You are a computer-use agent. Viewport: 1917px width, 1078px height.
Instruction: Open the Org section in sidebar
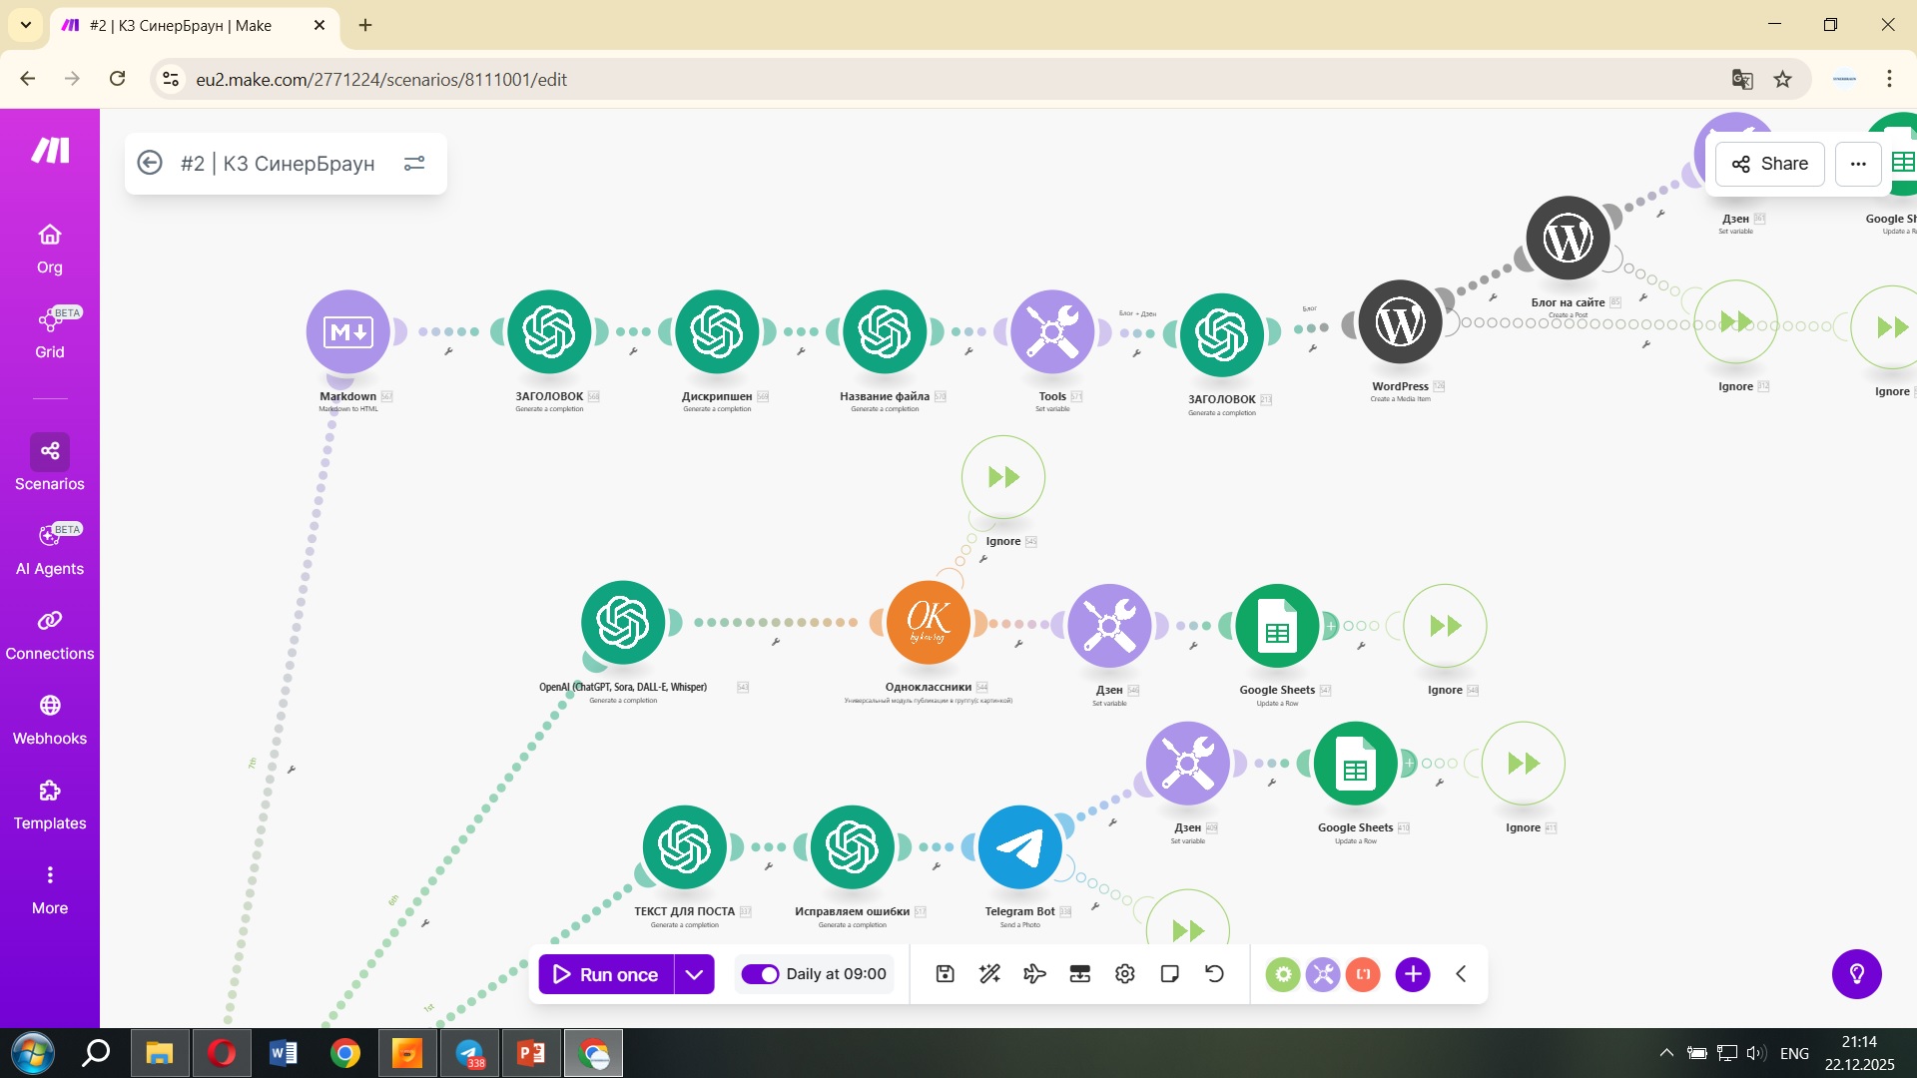tap(50, 249)
